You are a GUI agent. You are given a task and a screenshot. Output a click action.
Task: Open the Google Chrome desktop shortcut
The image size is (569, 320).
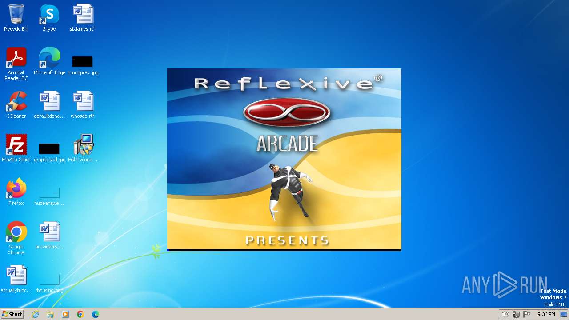pyautogui.click(x=16, y=238)
